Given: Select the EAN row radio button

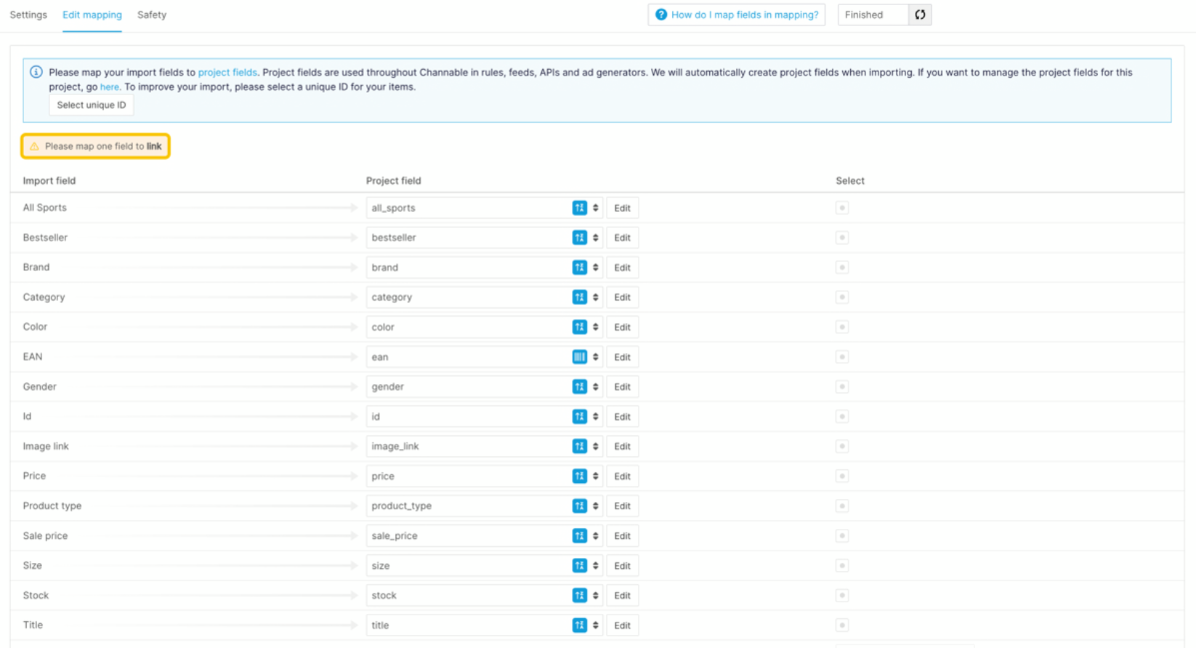Looking at the screenshot, I should click(x=842, y=357).
